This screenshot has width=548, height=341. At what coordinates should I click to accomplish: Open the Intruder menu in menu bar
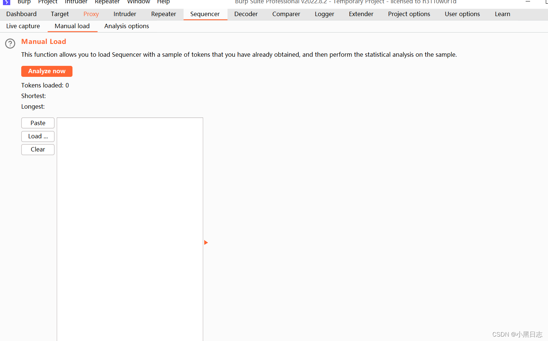point(76,2)
